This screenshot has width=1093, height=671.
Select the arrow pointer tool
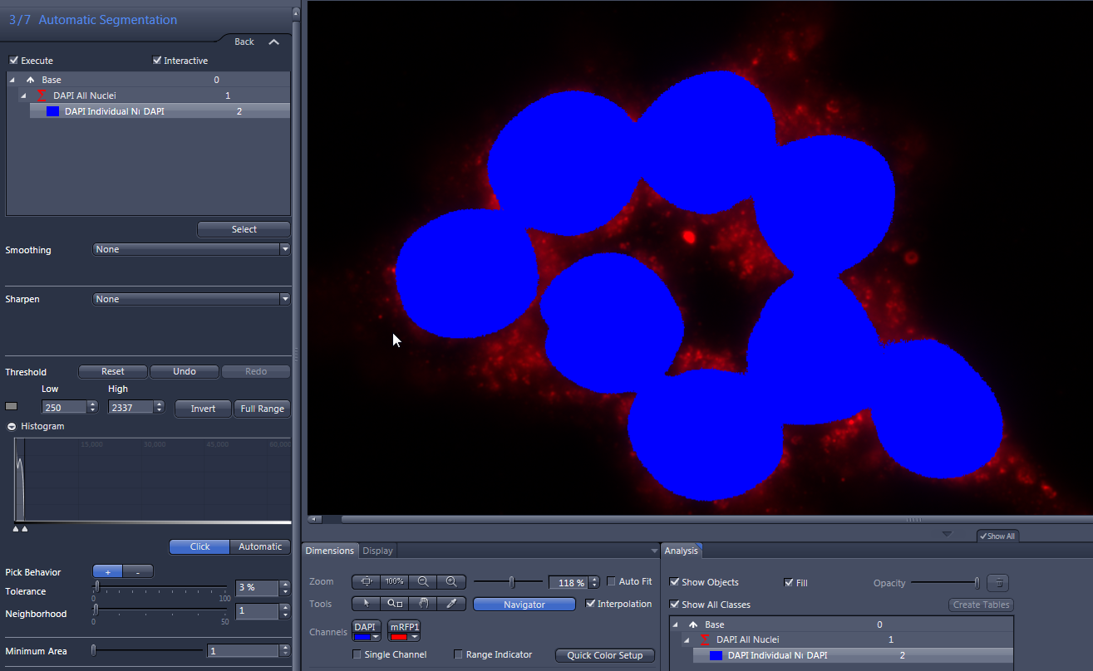(x=366, y=604)
